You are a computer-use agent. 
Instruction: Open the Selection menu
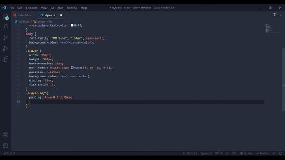[32, 8]
